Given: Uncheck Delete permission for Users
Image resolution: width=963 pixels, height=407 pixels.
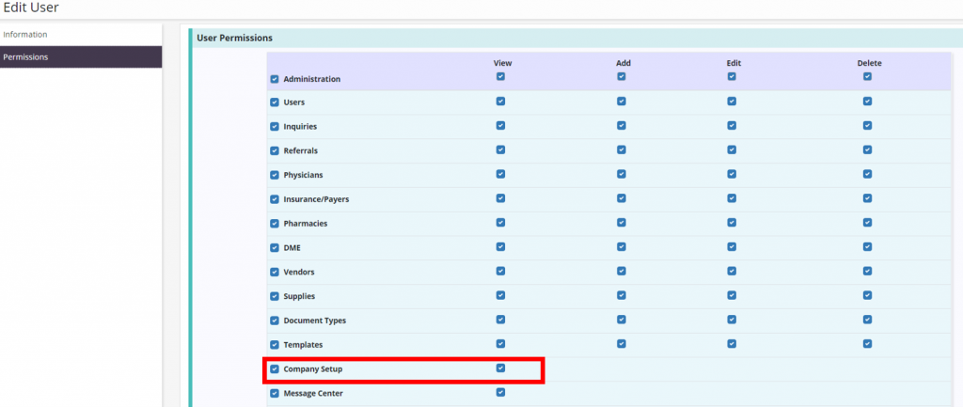Looking at the screenshot, I should point(867,101).
